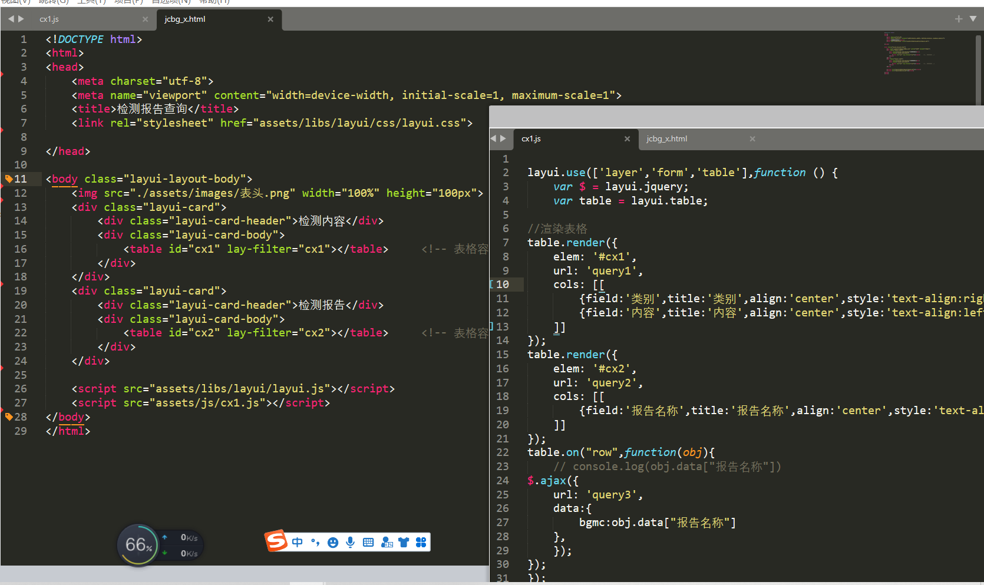Open the tab list dropdown arrow

tap(973, 19)
